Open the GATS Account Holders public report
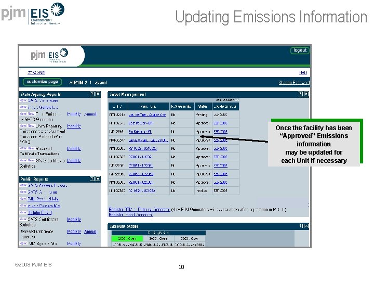This screenshot has width=374, height=281. pyautogui.click(x=47, y=185)
